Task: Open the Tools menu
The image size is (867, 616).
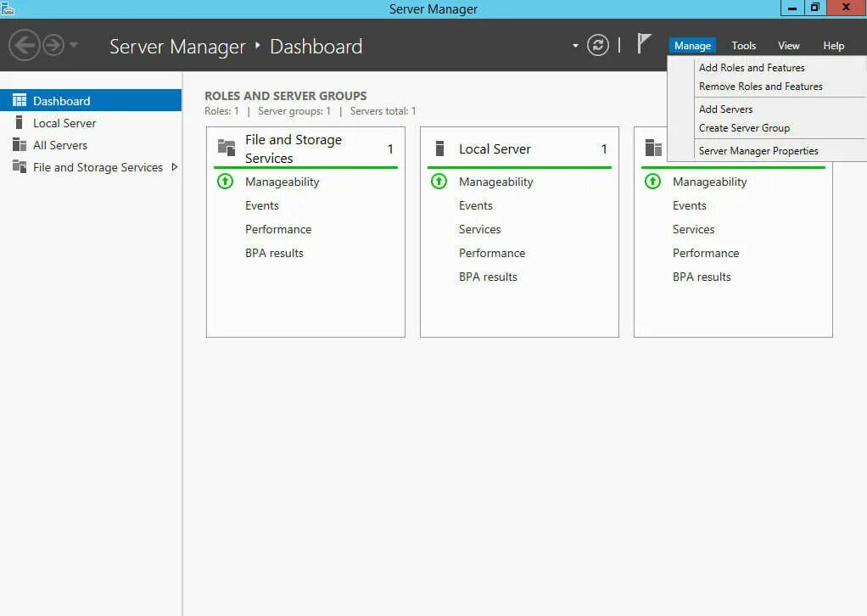Action: click(743, 46)
